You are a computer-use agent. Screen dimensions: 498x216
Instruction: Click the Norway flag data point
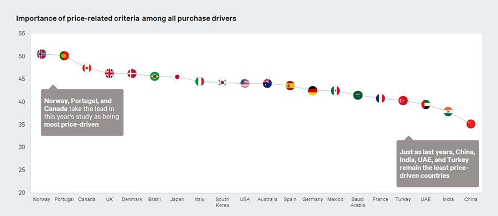click(x=41, y=54)
